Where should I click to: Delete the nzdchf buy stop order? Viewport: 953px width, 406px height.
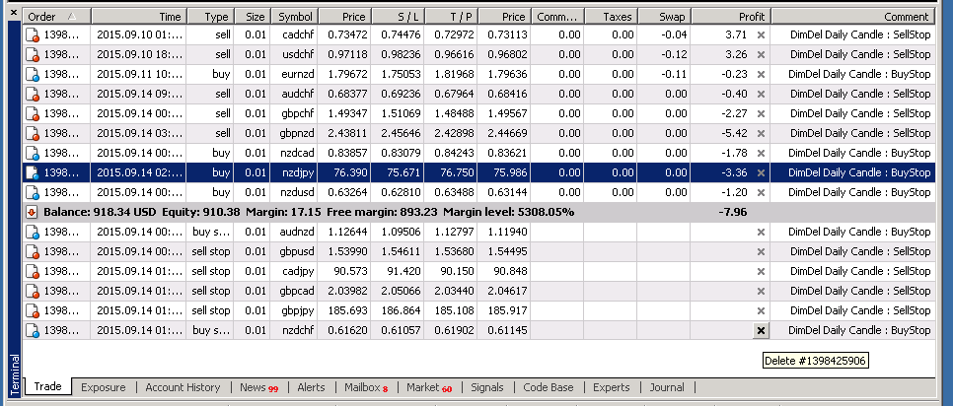click(761, 330)
